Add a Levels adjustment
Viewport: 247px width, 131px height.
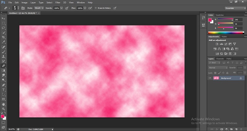(221, 44)
